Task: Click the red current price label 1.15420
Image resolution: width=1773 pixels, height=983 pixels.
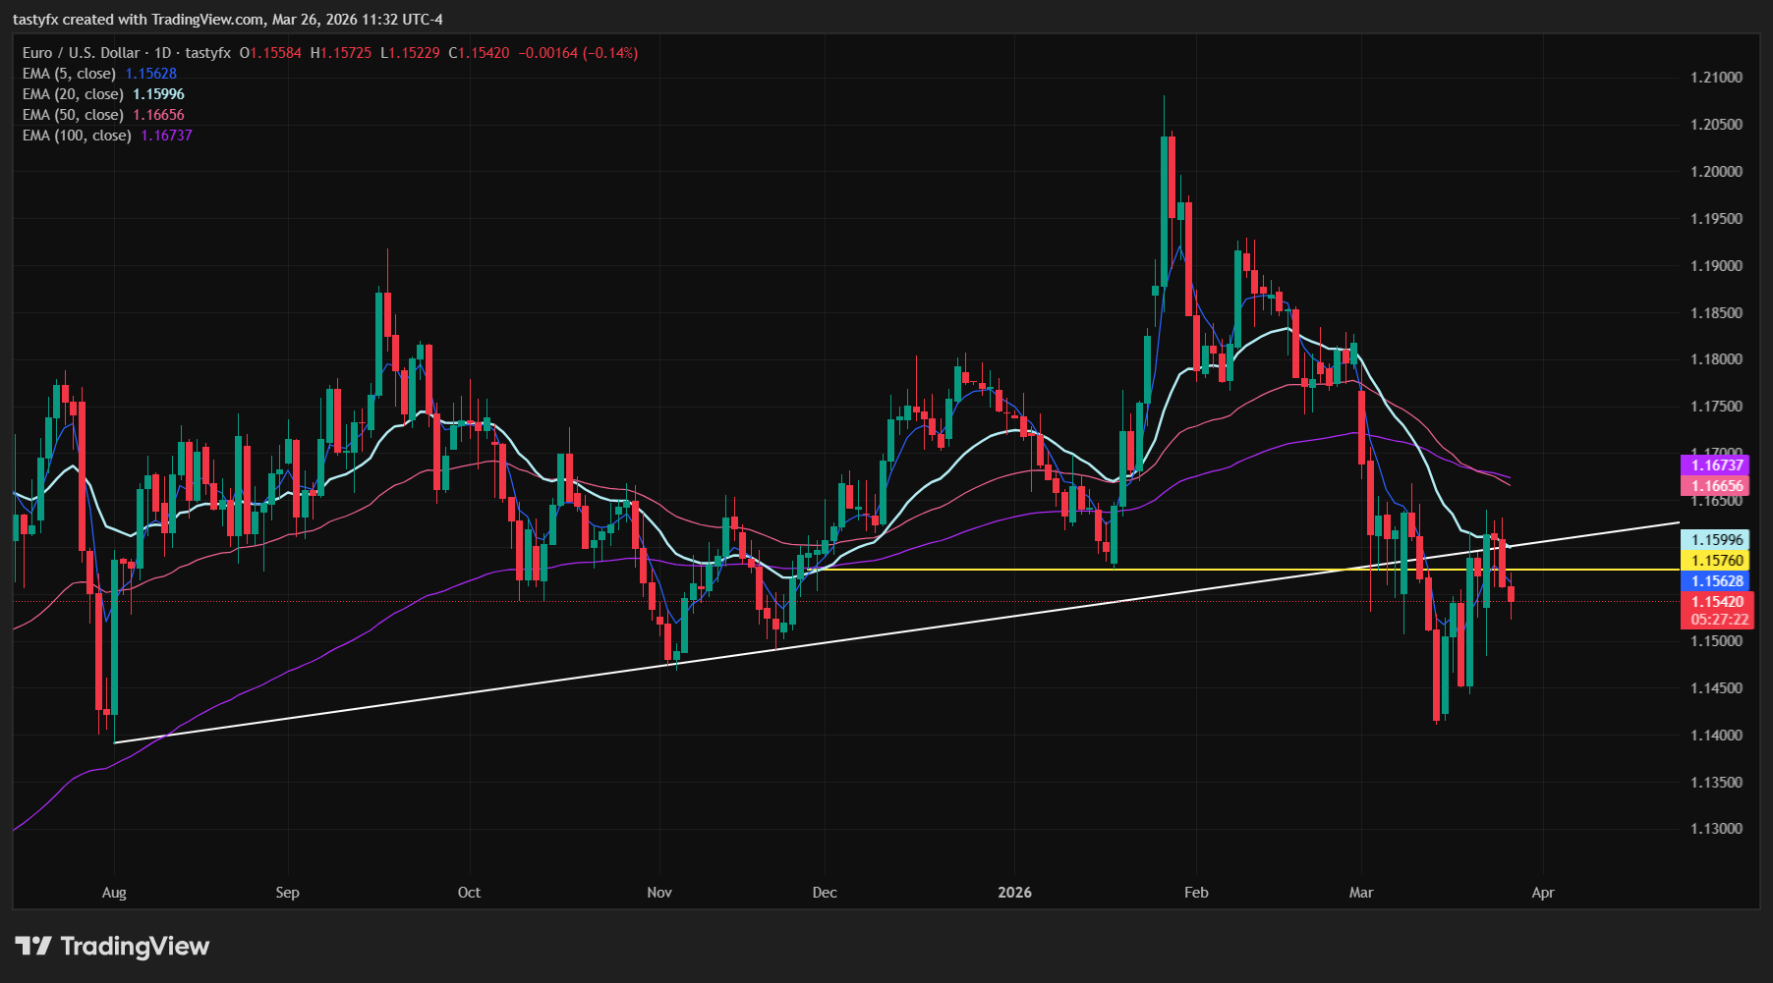Action: pyautogui.click(x=1715, y=602)
